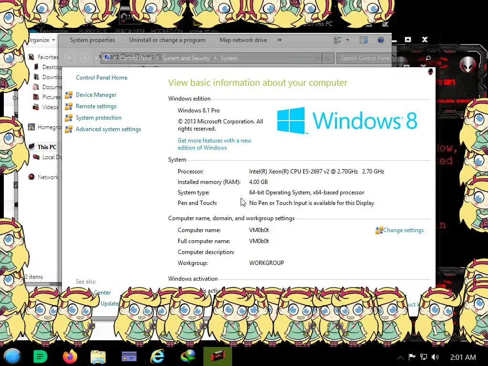Open Remote settings link

96,106
